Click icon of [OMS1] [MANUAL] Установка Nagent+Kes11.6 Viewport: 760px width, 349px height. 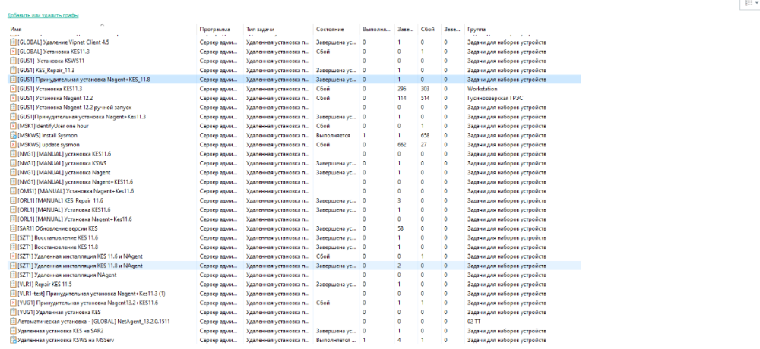(x=13, y=191)
